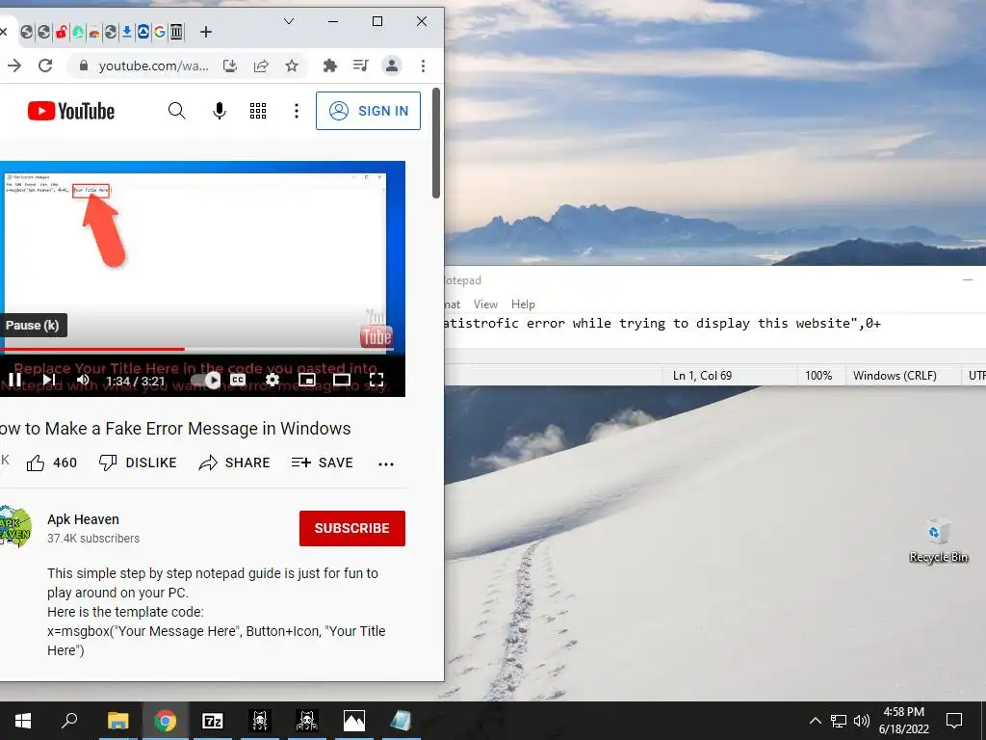The width and height of the screenshot is (986, 740).
Task: Show hidden system tray icons
Action: tap(815, 721)
